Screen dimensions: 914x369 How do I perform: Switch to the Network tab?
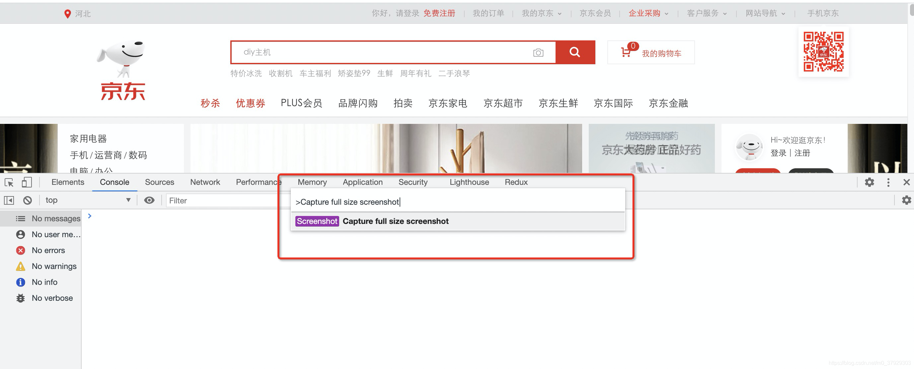click(205, 183)
